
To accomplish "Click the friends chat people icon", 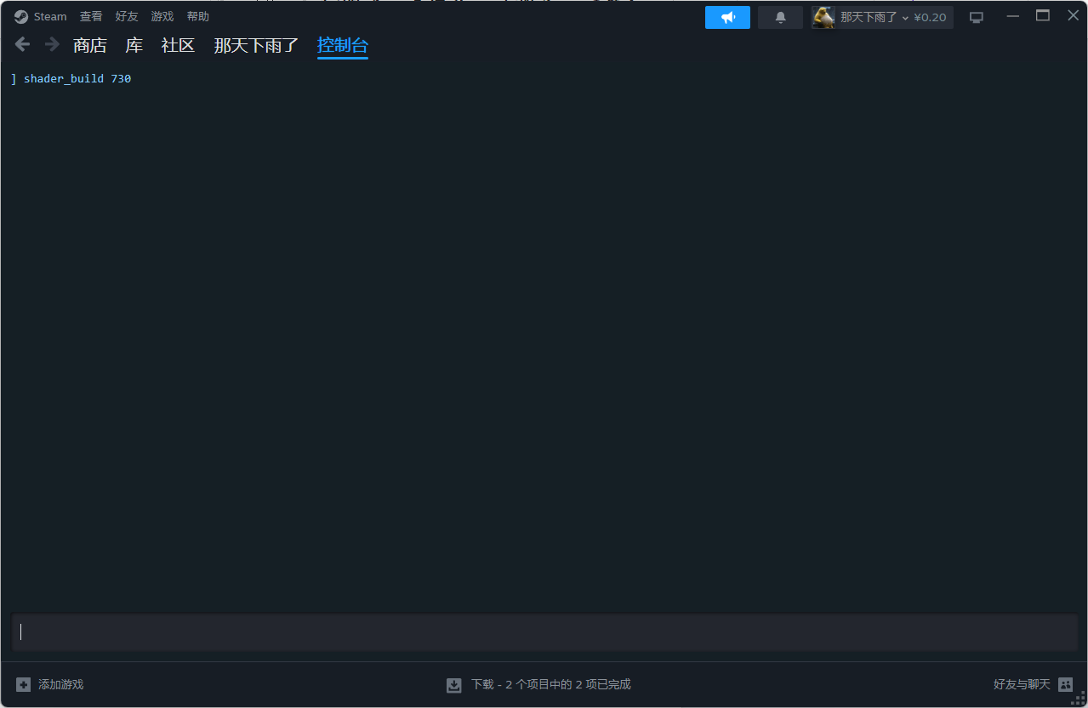I will point(1065,684).
